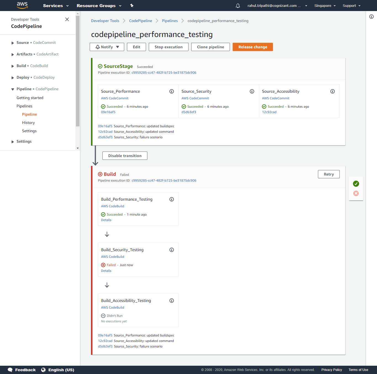377x374 pixels.
Task: Open the Resource Groups menu
Action: pyautogui.click(x=99, y=6)
